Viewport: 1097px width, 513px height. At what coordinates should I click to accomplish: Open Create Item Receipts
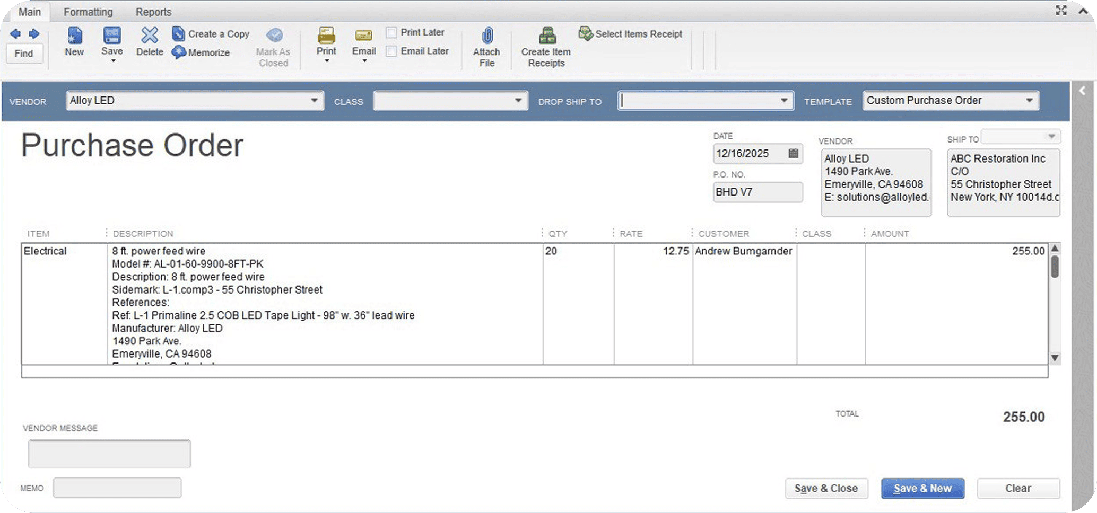pyautogui.click(x=546, y=37)
